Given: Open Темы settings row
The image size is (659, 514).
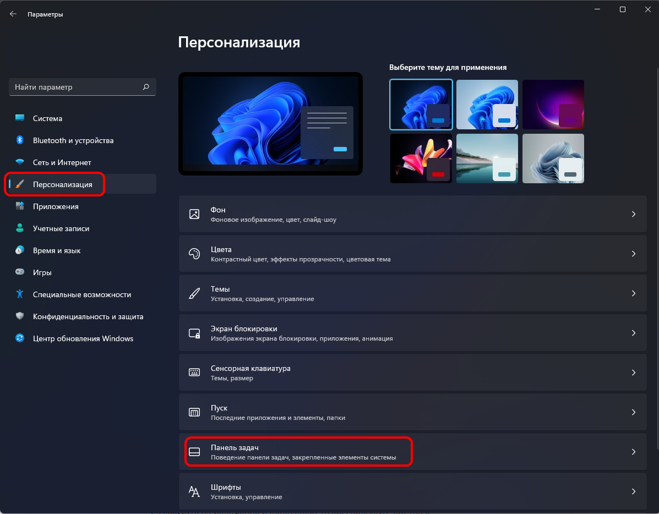Looking at the screenshot, I should click(x=413, y=293).
